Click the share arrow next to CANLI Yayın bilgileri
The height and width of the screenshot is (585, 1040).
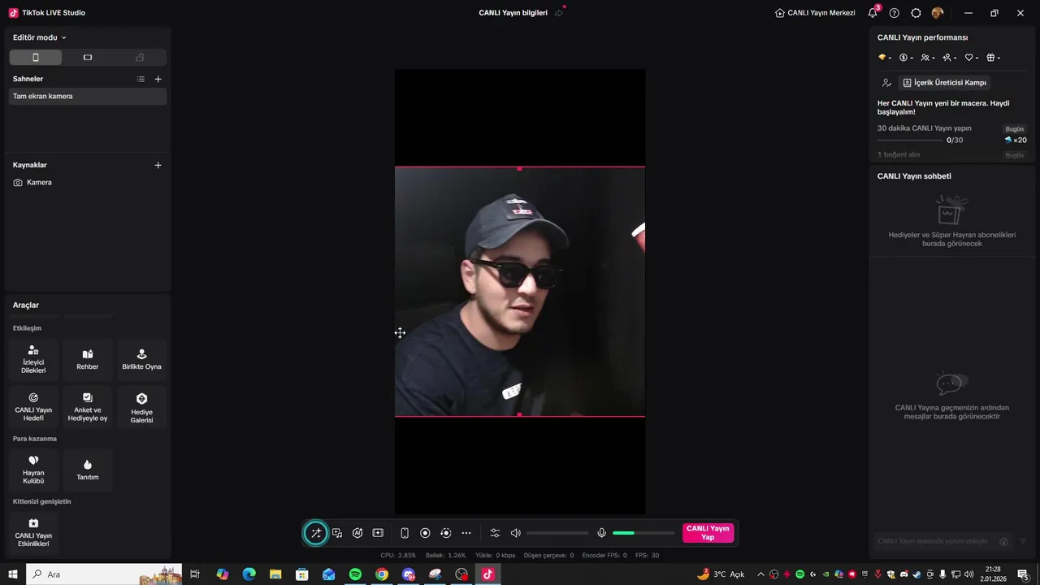pyautogui.click(x=559, y=13)
